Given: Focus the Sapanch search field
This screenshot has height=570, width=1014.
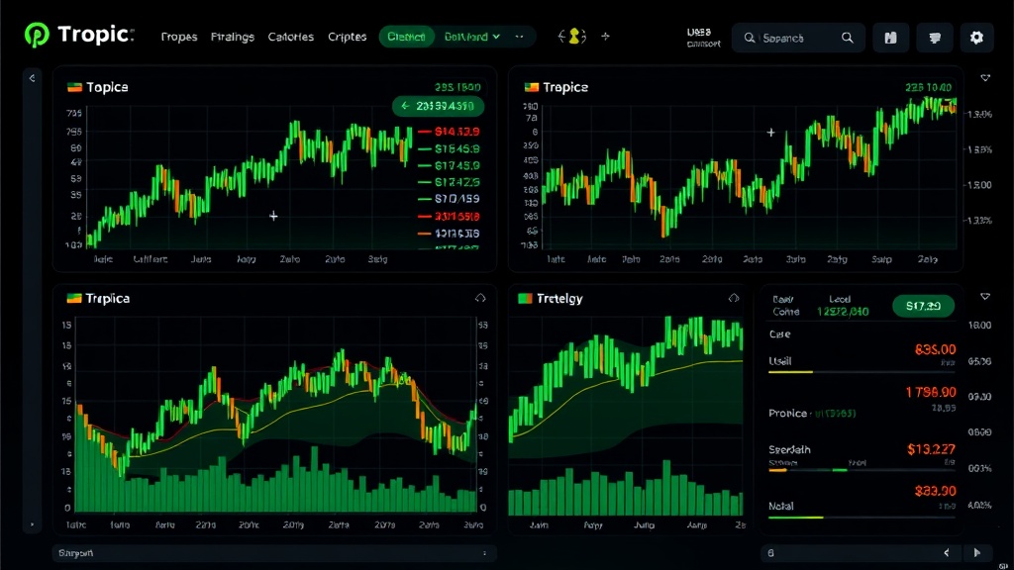Looking at the screenshot, I should tap(797, 39).
